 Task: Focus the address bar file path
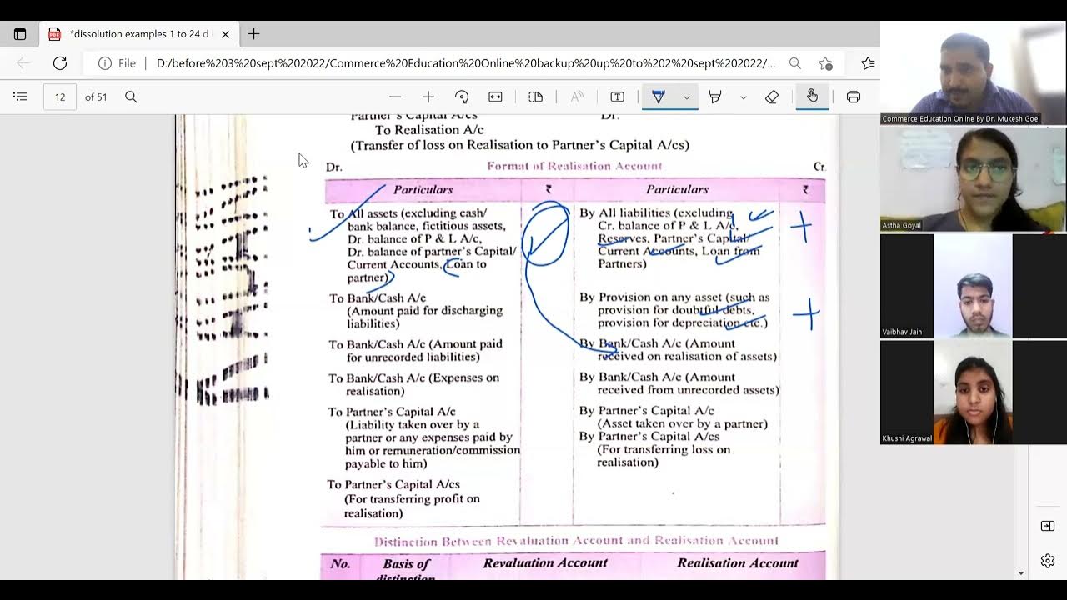click(x=465, y=63)
